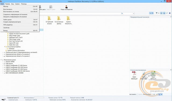Image resolution: width=172 pixels, height=101 pixels.
Task: Open the filter dropdown arrow
Action: [159, 13]
